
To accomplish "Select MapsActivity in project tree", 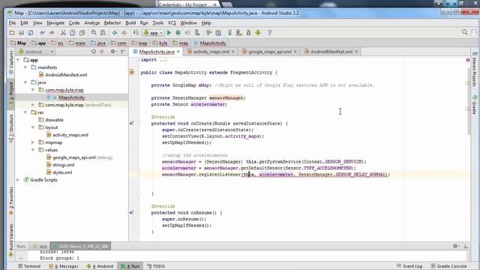I will pos(72,97).
